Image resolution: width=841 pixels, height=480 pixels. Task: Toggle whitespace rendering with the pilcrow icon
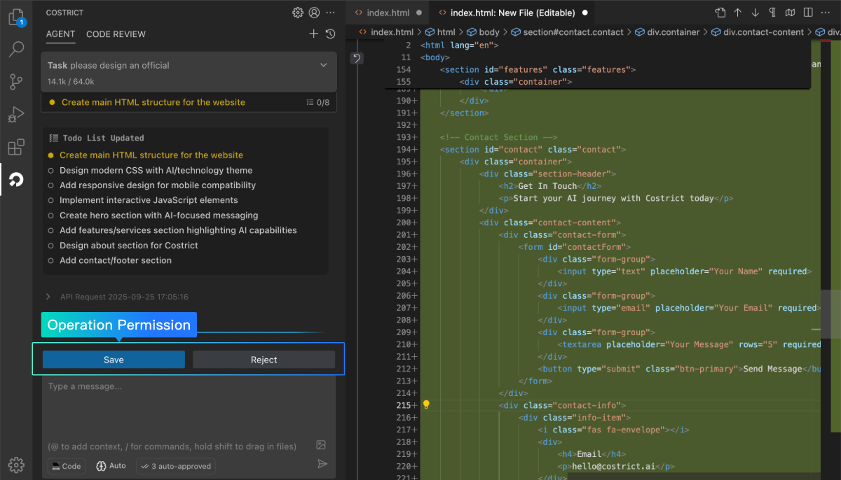point(772,13)
